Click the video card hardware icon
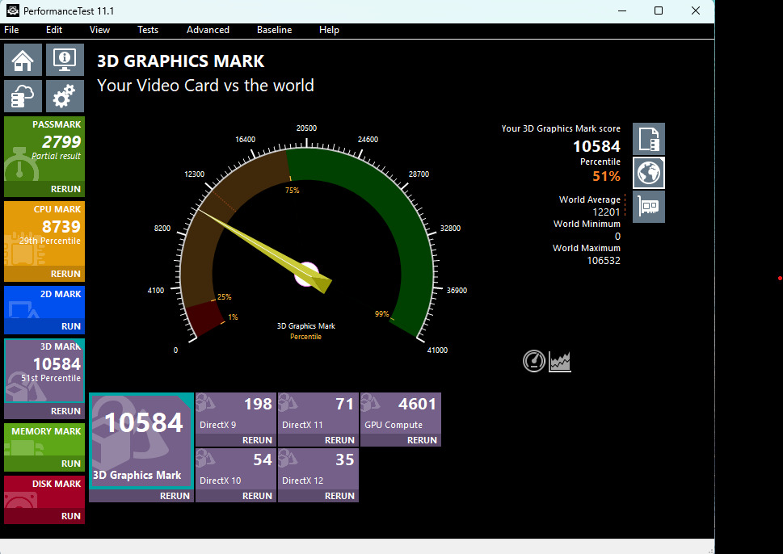Screen dimensions: 783x554 click(x=649, y=207)
